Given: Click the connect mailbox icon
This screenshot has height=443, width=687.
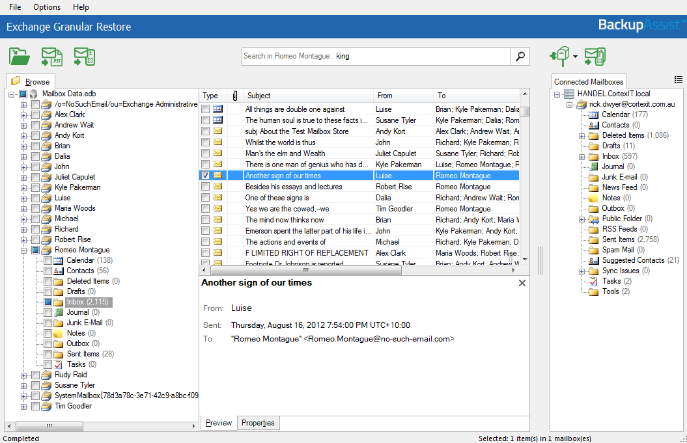Looking at the screenshot, I should (560, 57).
